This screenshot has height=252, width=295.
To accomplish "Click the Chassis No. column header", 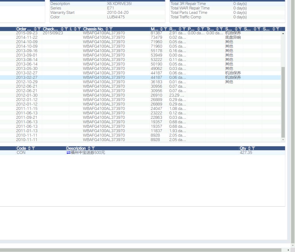I will tap(93, 29).
